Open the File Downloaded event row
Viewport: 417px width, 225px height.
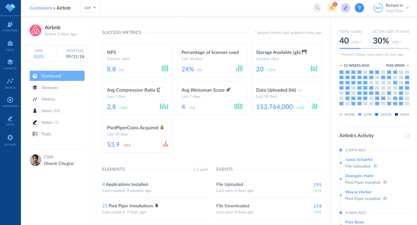[269, 209]
